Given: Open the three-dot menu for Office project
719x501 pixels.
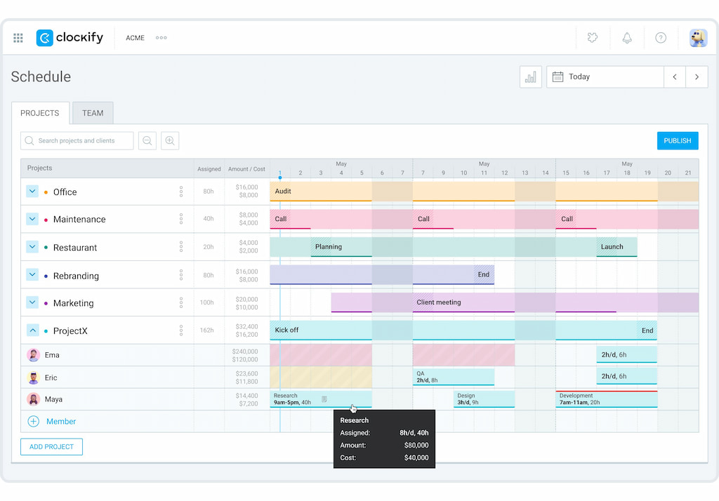Looking at the screenshot, I should [x=181, y=192].
